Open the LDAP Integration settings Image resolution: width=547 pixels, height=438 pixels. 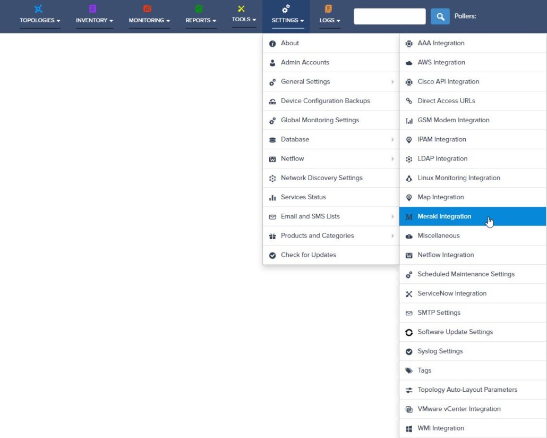point(443,158)
